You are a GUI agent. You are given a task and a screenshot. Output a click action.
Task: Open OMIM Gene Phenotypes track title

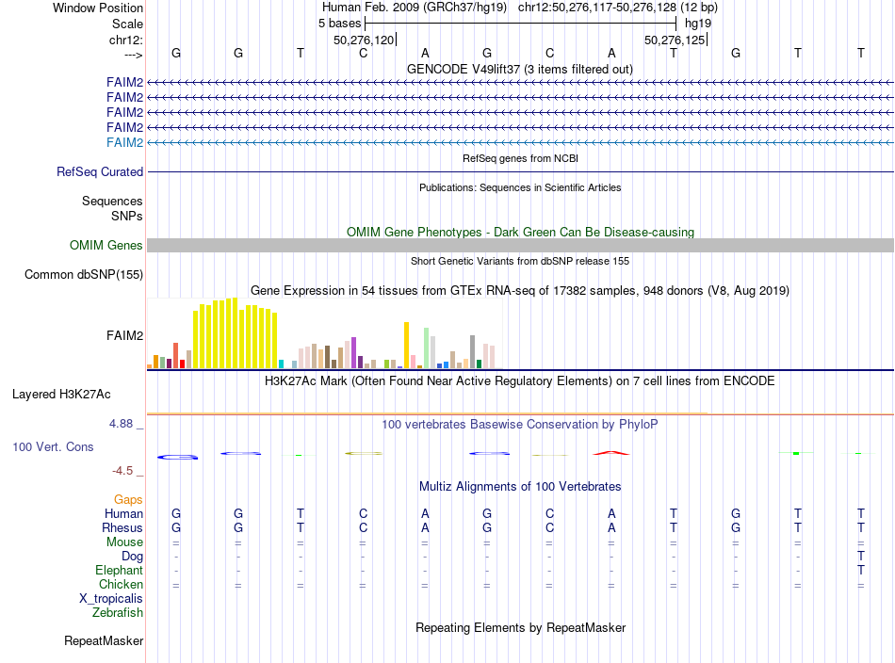pos(520,232)
